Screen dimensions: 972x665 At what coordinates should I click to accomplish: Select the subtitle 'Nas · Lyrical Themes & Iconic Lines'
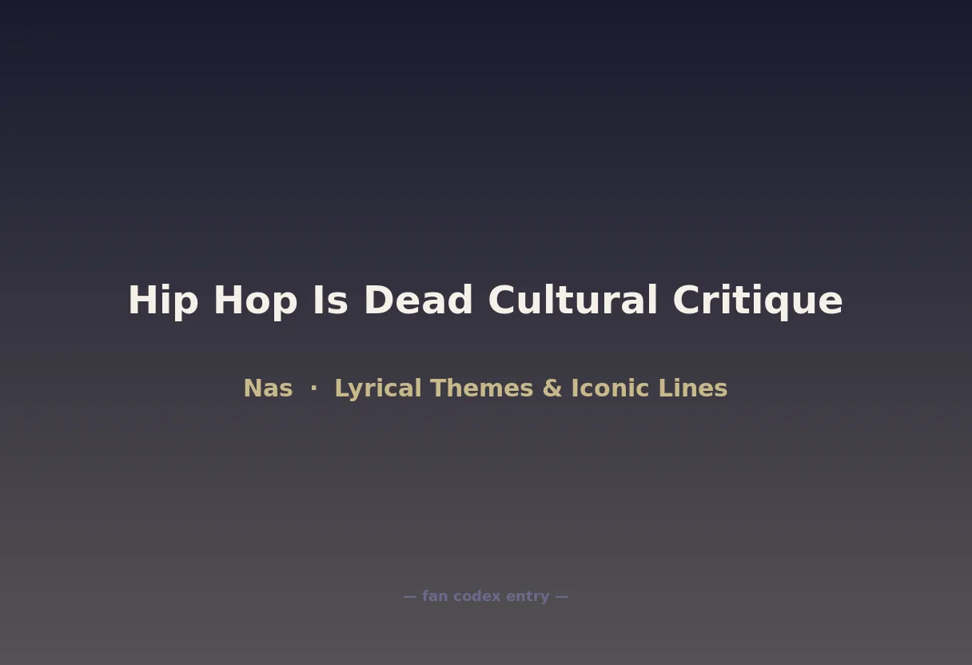[485, 388]
